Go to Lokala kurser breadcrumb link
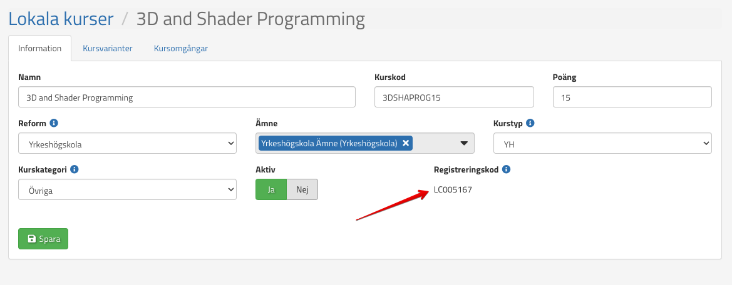Viewport: 732px width, 285px height. coord(61,19)
